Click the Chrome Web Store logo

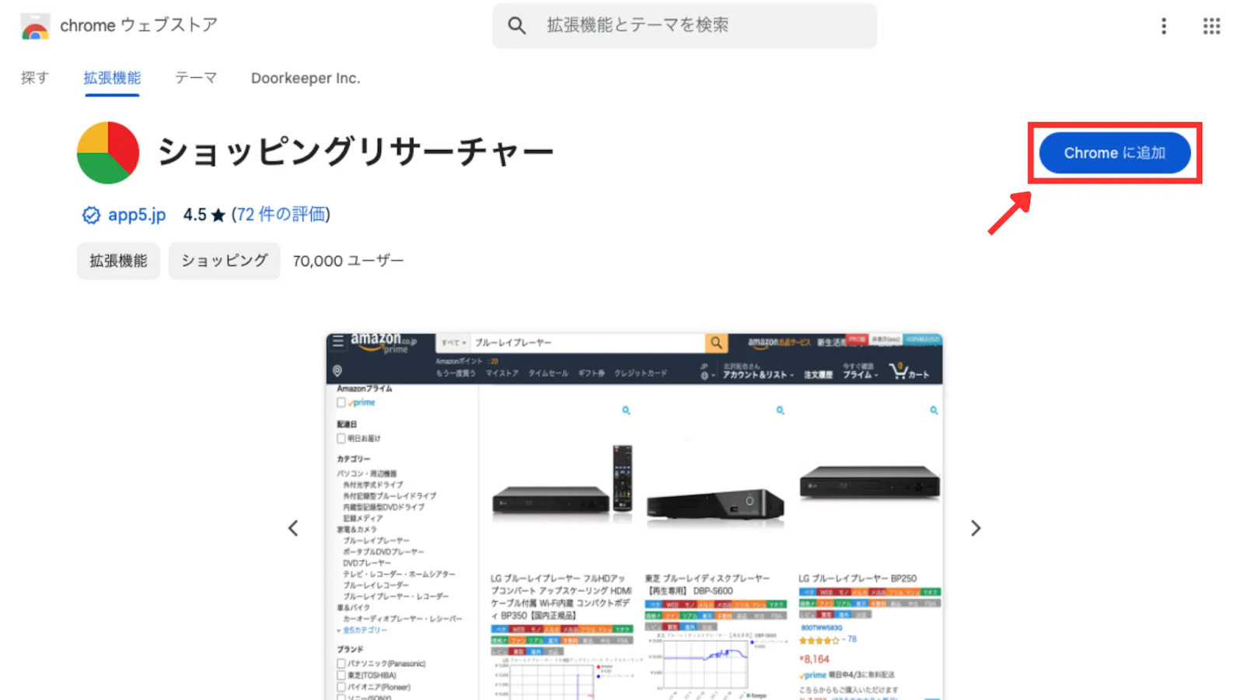pyautogui.click(x=35, y=26)
